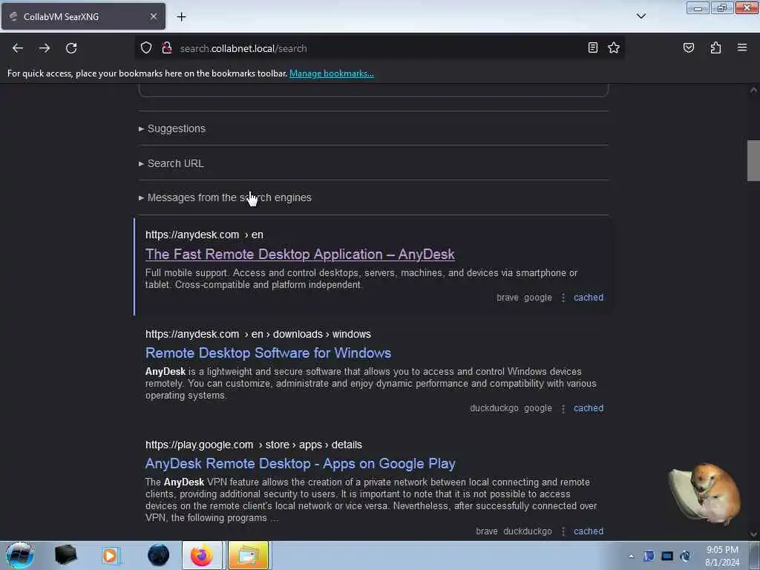The height and width of the screenshot is (570, 760).
Task: Click the https://anydesk.com › en URL
Action: (204, 235)
